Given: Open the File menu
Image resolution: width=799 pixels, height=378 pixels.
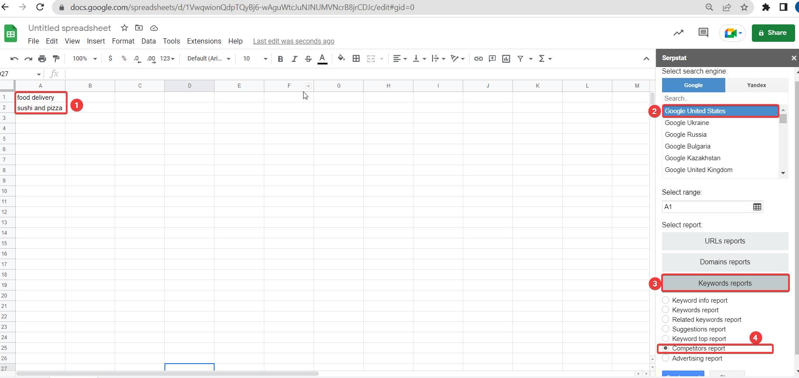Looking at the screenshot, I should coord(33,41).
